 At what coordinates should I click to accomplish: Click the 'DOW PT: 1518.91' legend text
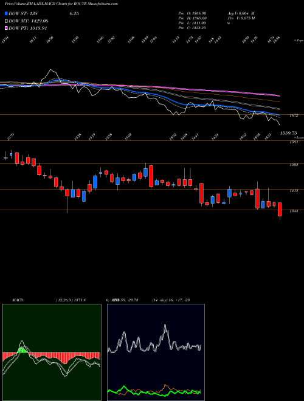click(x=28, y=28)
